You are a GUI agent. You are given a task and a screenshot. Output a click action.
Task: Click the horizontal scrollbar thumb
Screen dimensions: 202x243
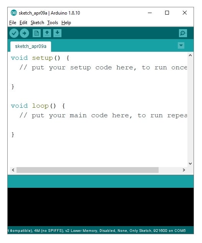88,170
